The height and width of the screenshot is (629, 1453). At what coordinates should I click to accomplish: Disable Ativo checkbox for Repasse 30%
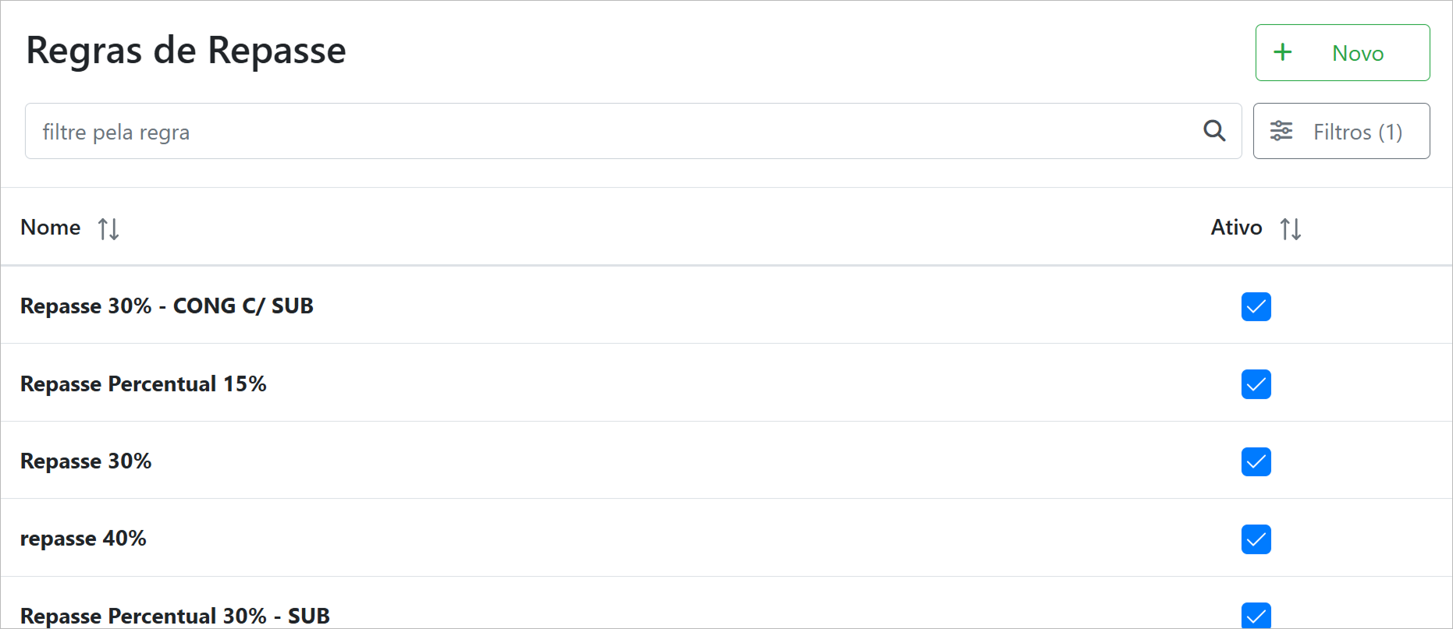[x=1256, y=461]
